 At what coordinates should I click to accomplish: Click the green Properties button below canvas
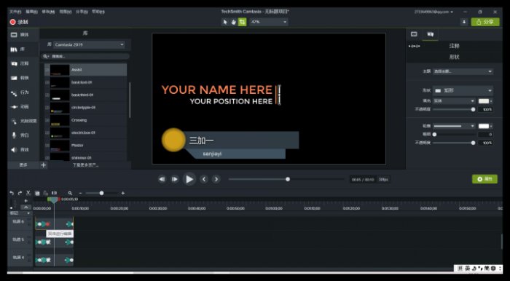click(484, 179)
